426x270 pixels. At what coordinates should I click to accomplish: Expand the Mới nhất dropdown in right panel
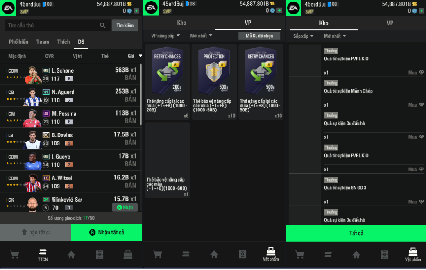[335, 36]
